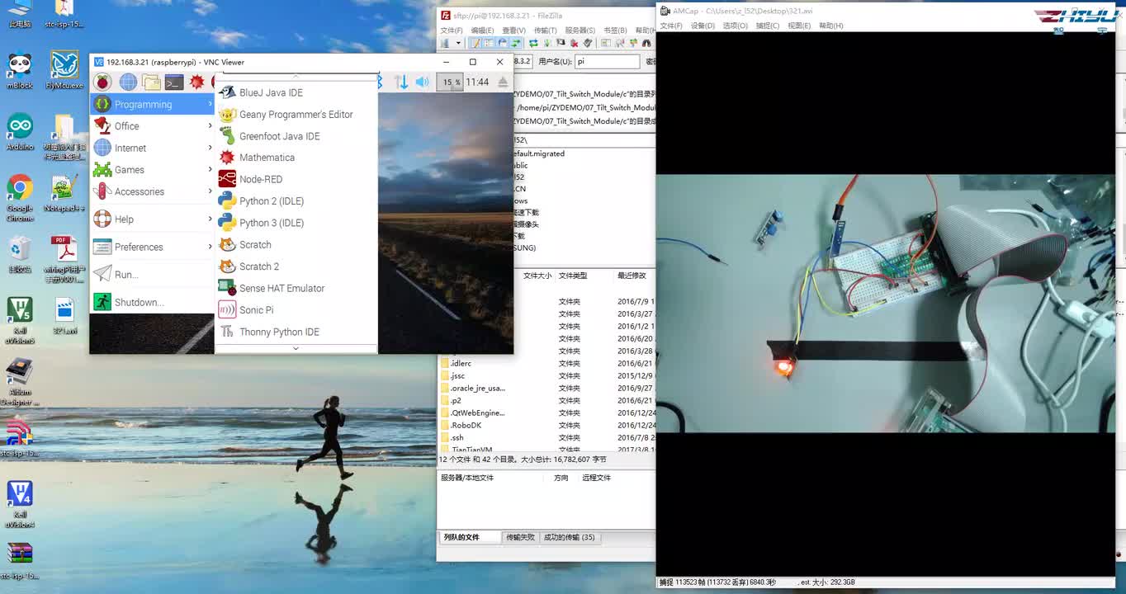Image resolution: width=1126 pixels, height=594 pixels.
Task: Launch BlueJ Java IDE
Action: tap(296, 92)
